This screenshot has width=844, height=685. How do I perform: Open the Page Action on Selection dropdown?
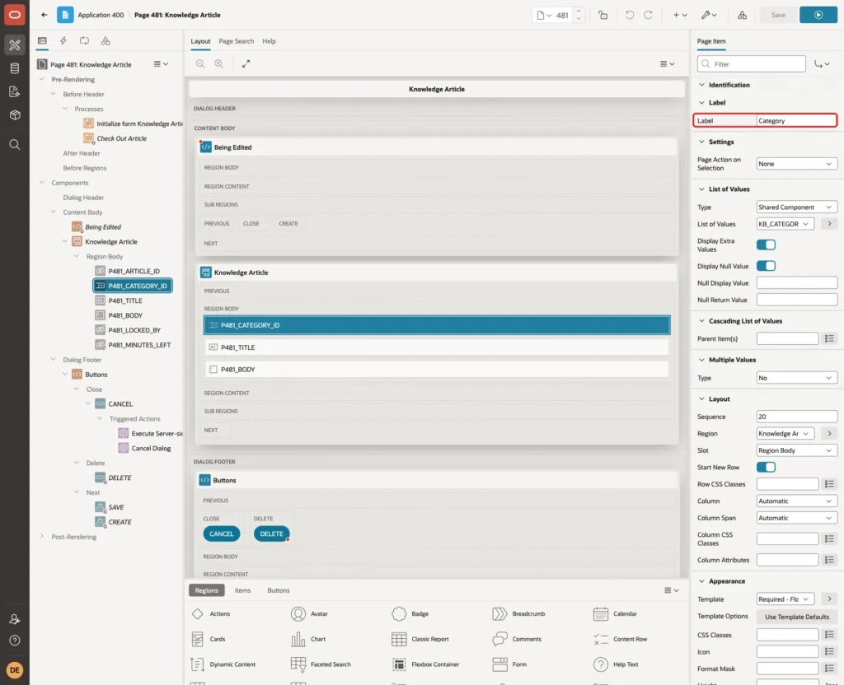[x=797, y=164]
